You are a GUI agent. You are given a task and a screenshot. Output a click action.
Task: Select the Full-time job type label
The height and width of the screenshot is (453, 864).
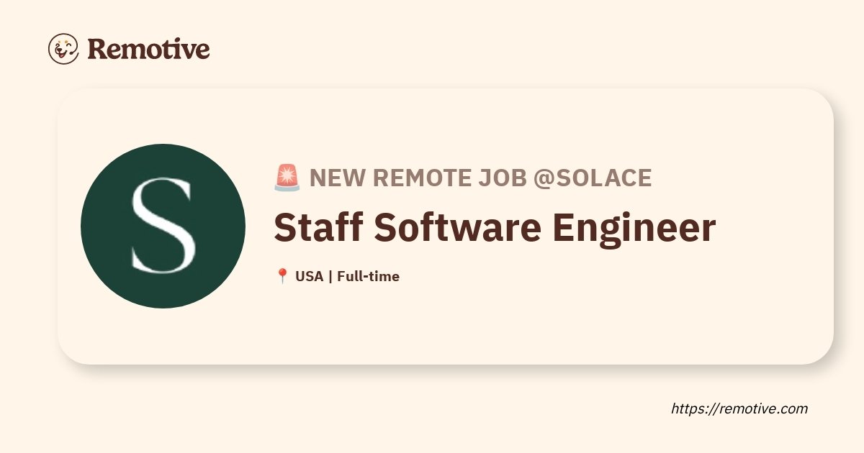click(368, 276)
